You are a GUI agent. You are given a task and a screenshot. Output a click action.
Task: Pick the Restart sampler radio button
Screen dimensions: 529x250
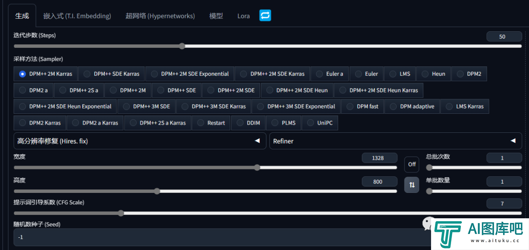[211, 123]
